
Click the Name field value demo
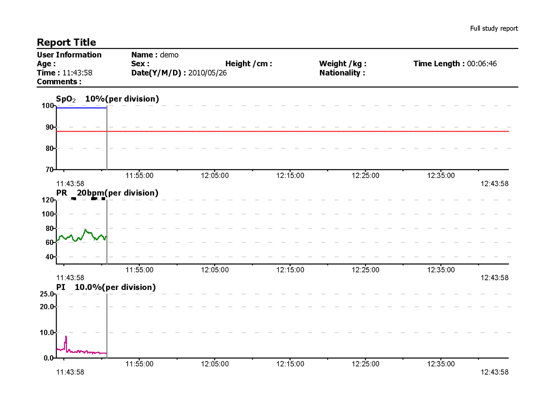point(169,55)
